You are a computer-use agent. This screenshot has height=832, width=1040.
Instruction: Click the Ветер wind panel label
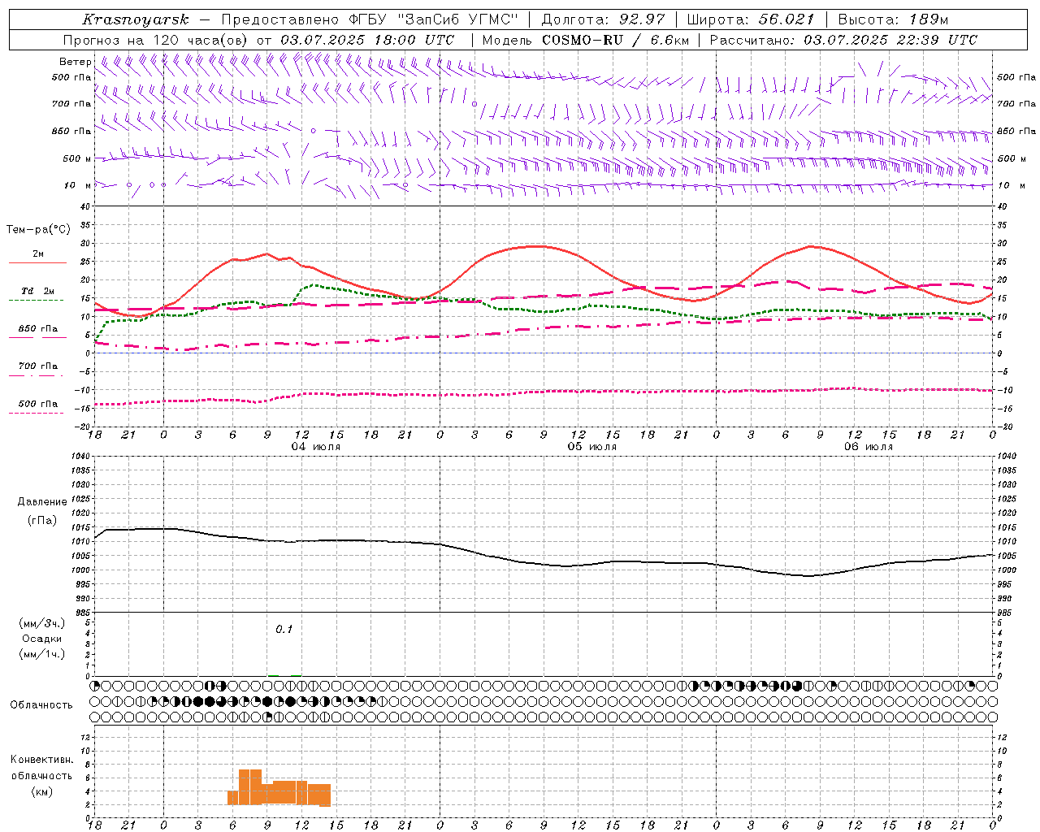pos(76,62)
